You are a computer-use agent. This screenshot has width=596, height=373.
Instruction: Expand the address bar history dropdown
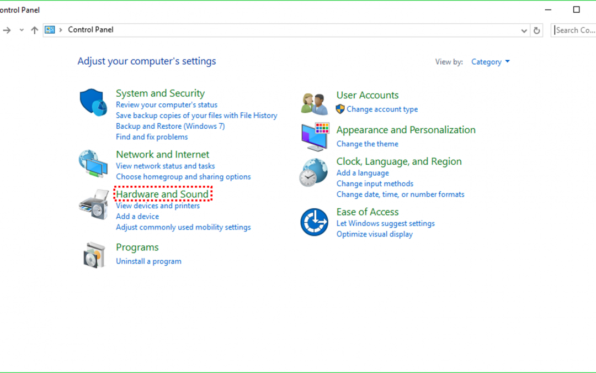(x=524, y=30)
